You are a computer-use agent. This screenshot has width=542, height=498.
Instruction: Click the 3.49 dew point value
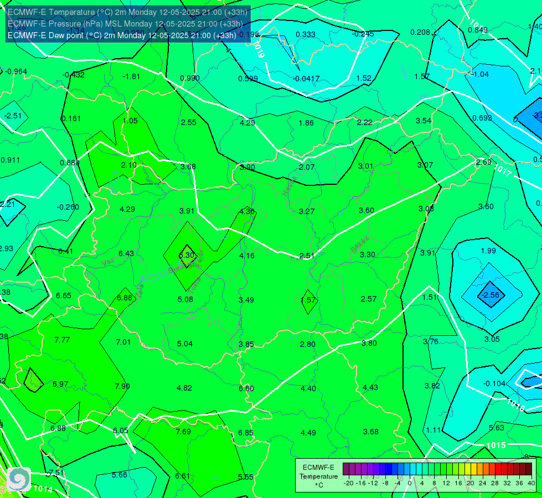246,299
